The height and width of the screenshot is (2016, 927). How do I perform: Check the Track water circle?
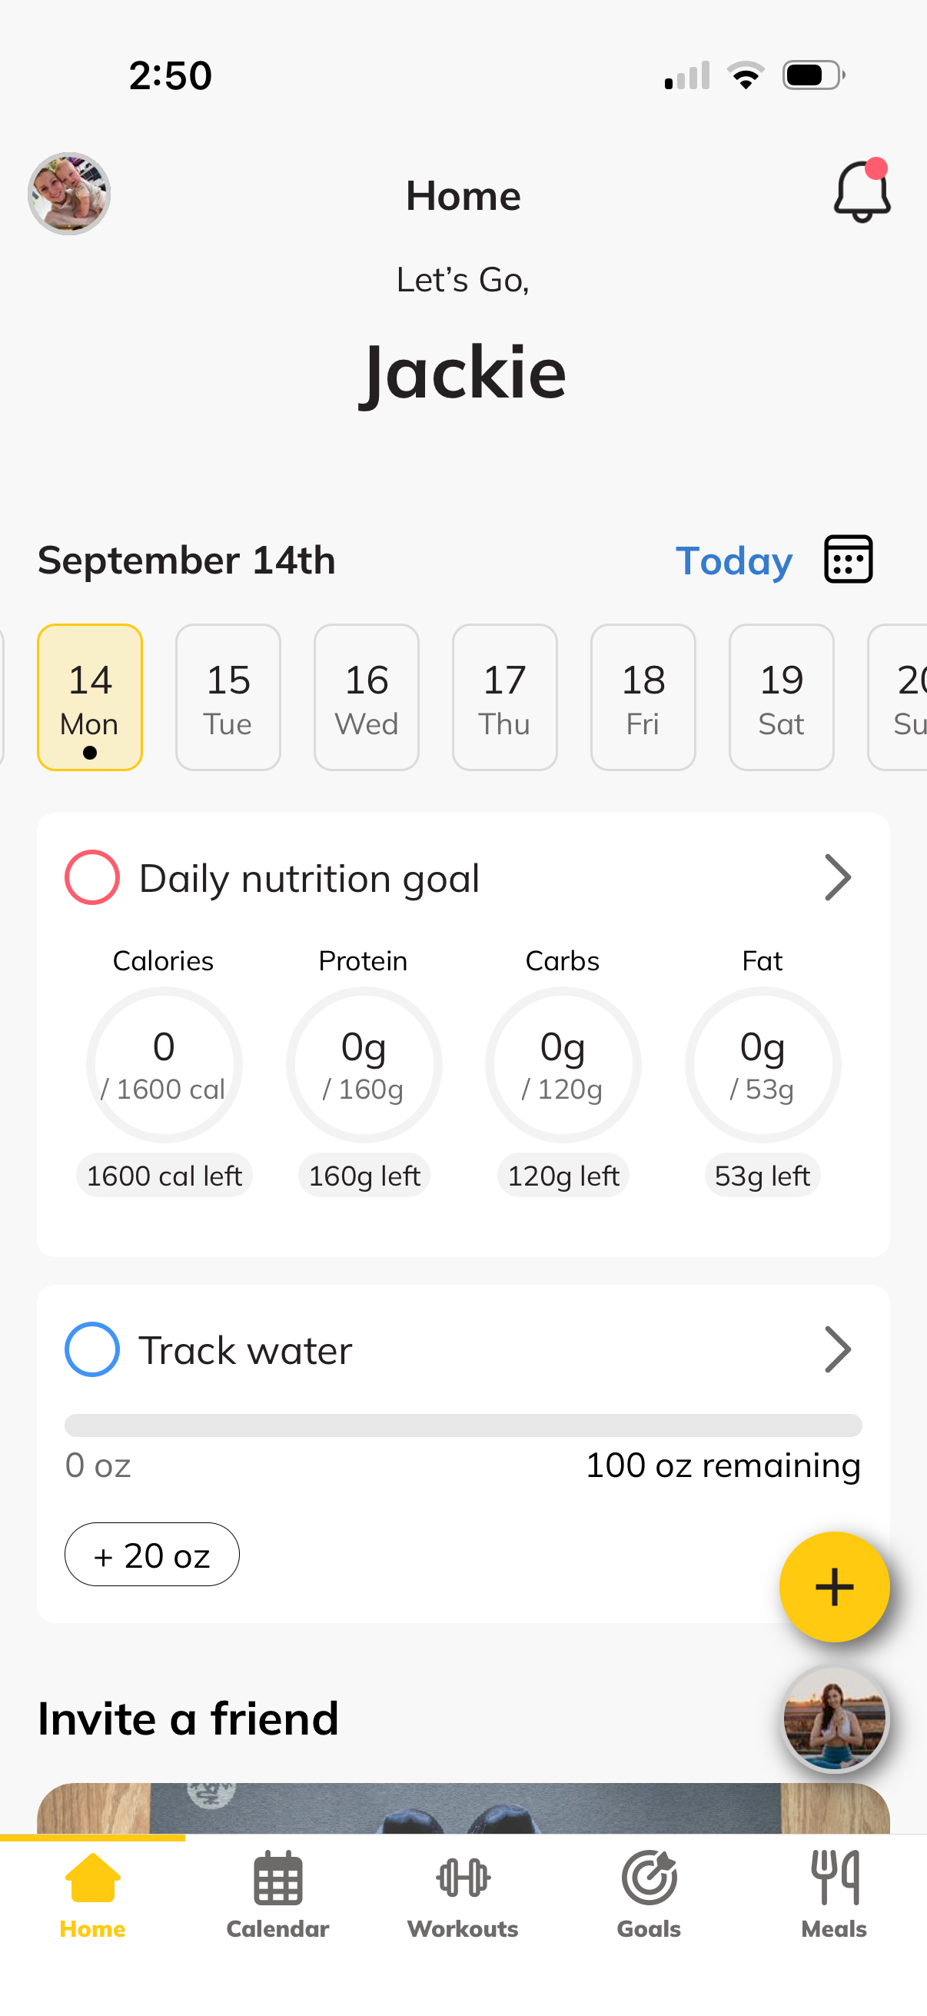pyautogui.click(x=91, y=1349)
